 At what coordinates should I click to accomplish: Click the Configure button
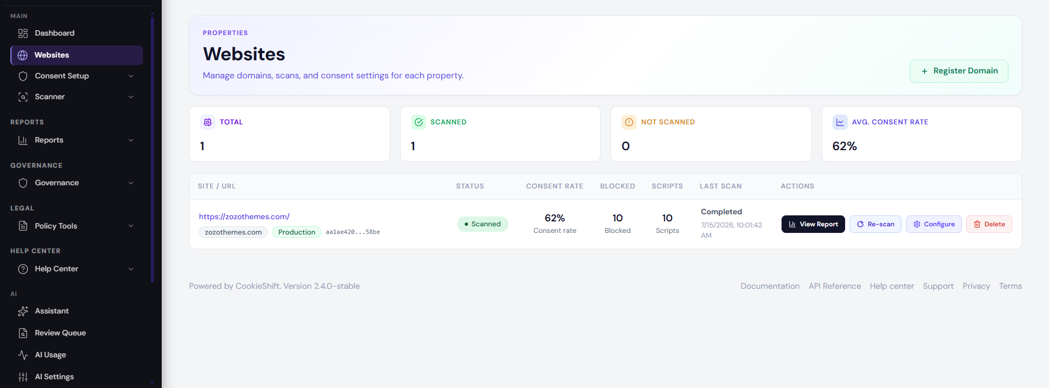pyautogui.click(x=933, y=224)
